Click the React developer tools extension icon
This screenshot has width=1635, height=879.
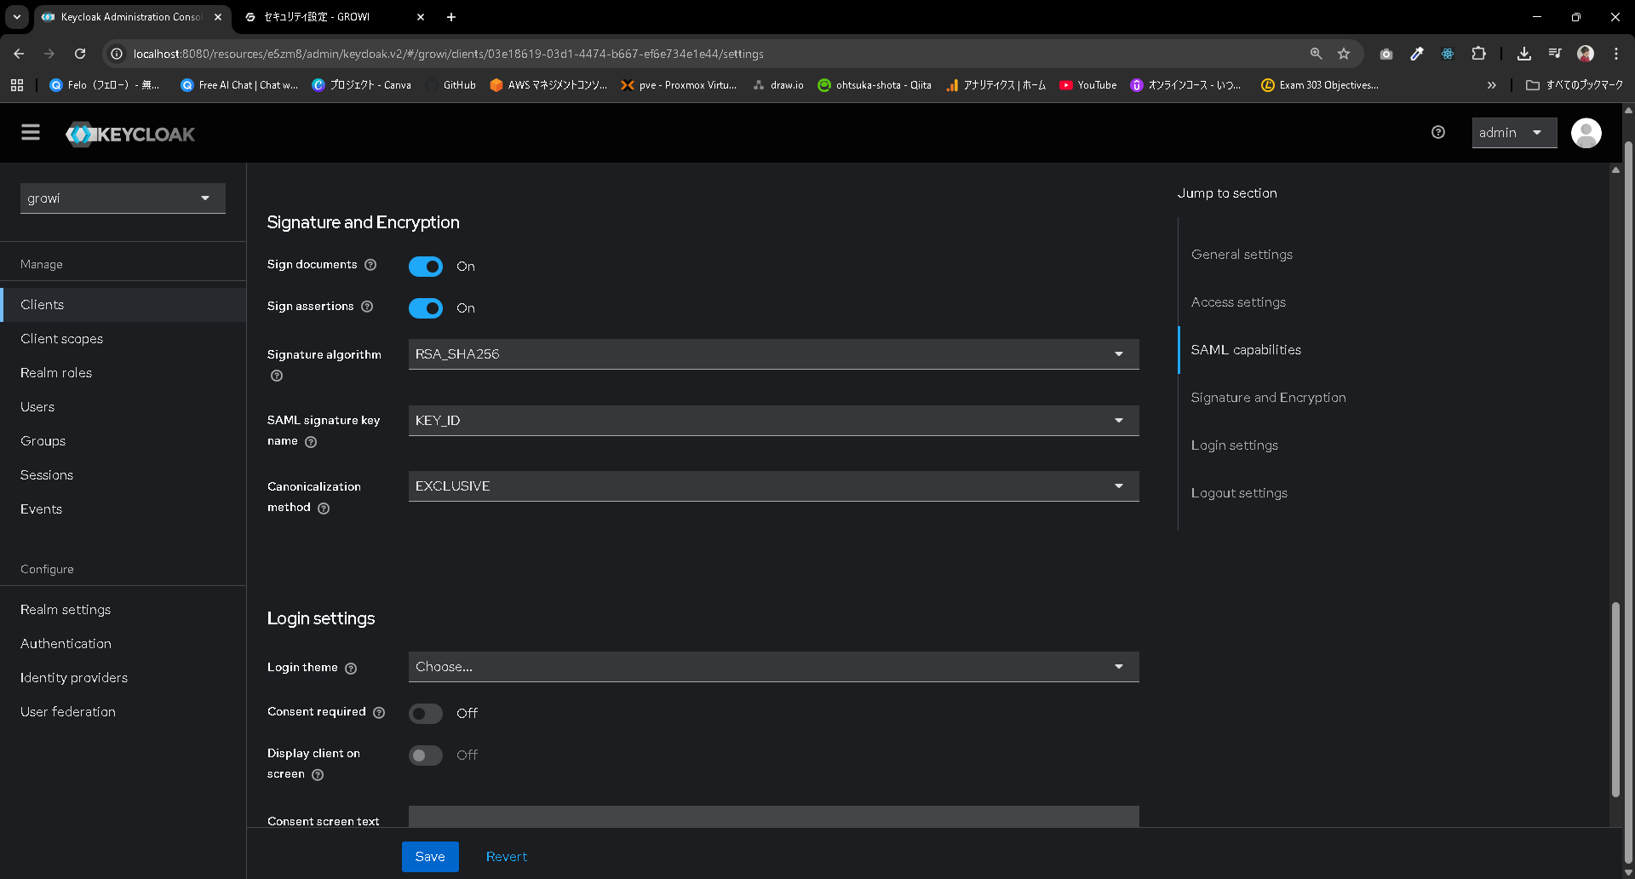[x=1448, y=54]
